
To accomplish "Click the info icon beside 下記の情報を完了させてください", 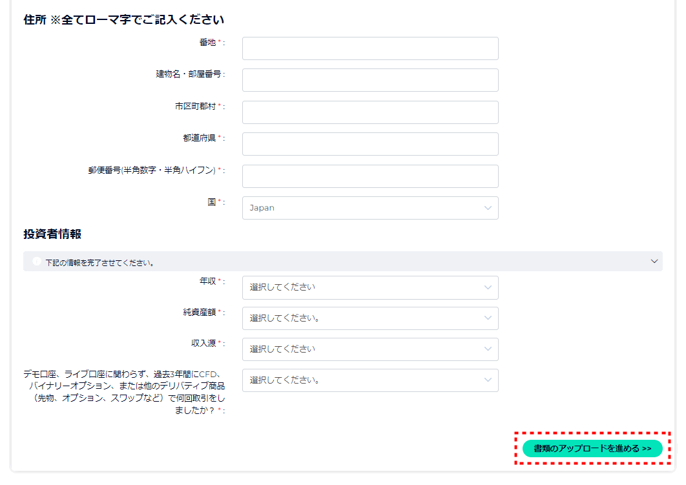I will click(37, 261).
